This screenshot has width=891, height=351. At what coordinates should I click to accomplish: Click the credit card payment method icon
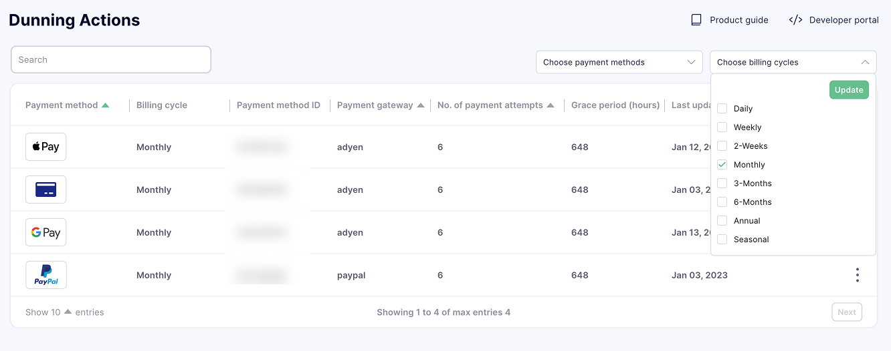[45, 190]
